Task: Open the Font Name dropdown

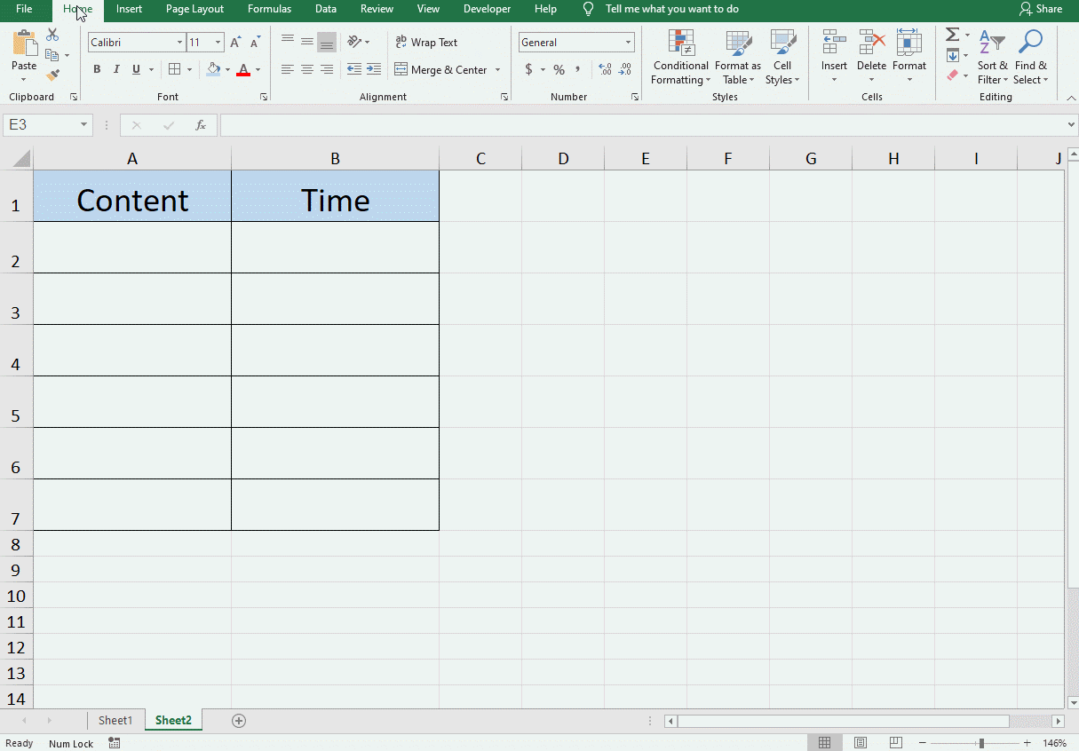Action: click(179, 42)
